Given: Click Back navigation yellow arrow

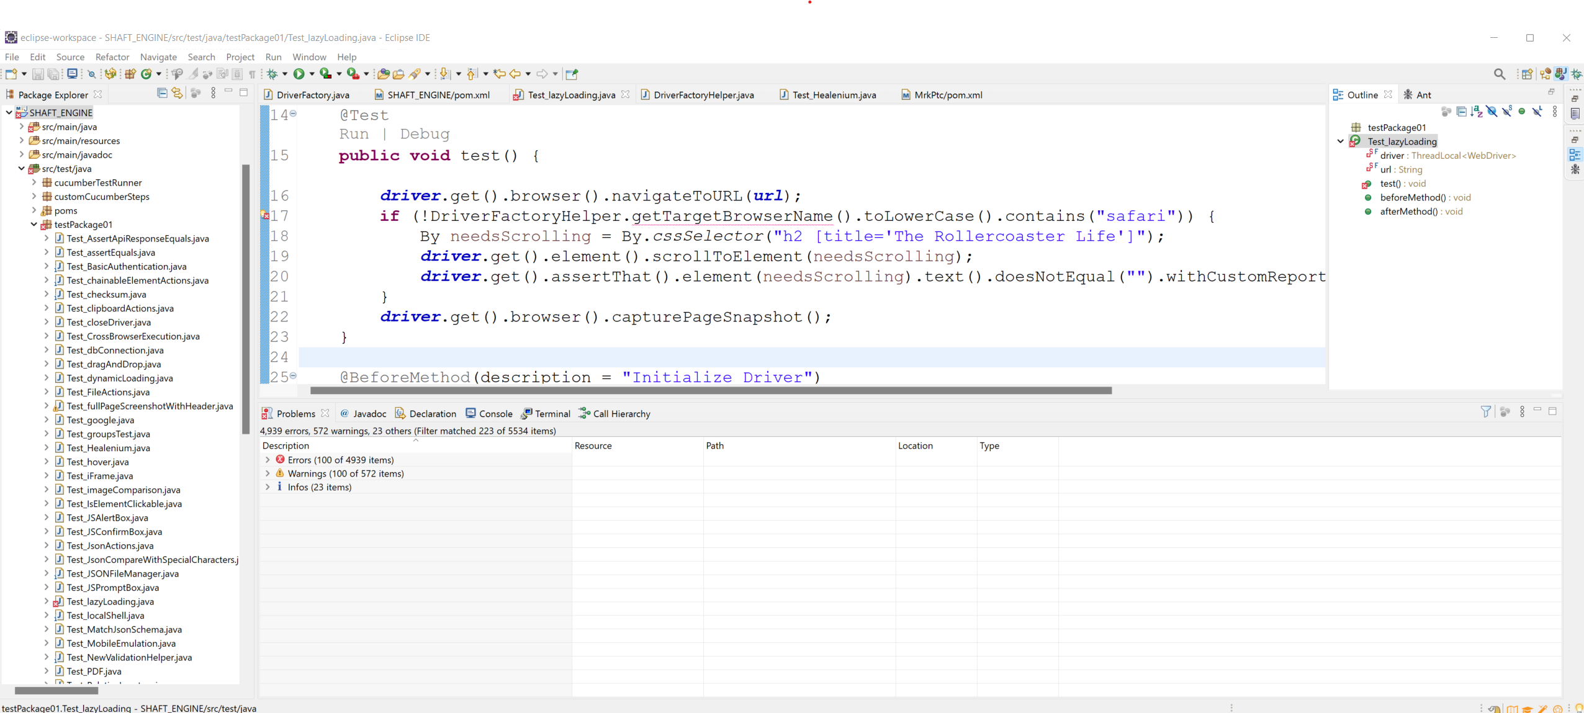Looking at the screenshot, I should tap(515, 74).
